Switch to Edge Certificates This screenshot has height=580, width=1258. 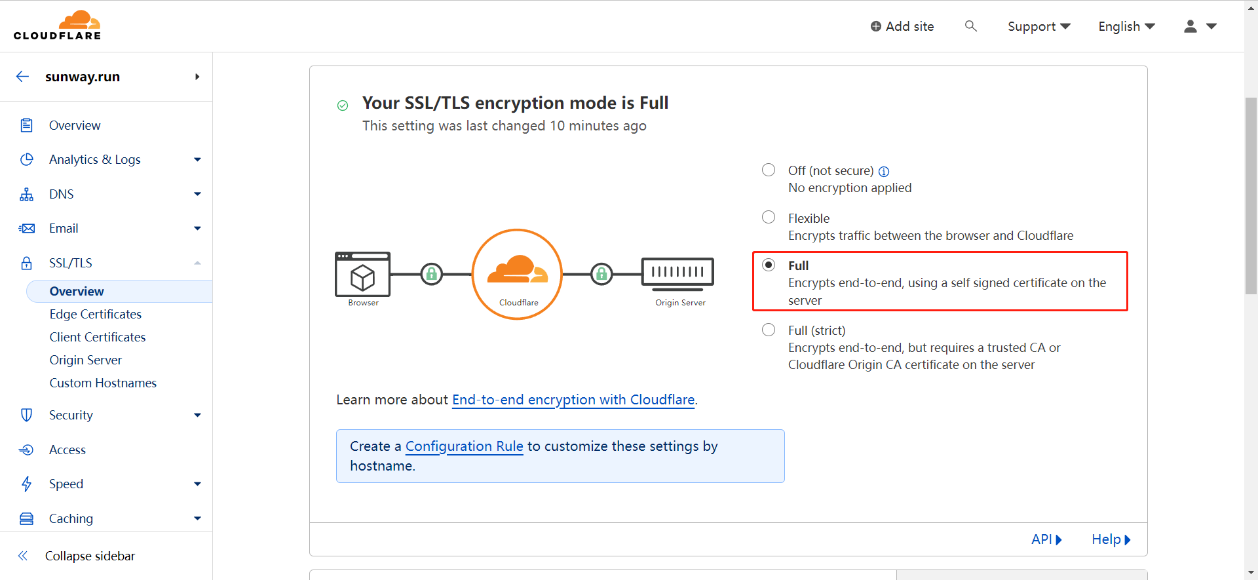tap(95, 314)
